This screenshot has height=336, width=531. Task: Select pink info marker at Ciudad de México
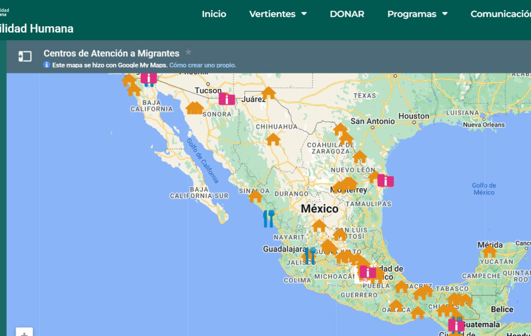pos(368,271)
